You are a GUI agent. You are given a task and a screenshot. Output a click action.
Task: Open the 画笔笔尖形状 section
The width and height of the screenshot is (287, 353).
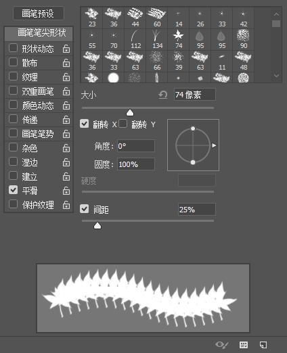[x=39, y=33]
